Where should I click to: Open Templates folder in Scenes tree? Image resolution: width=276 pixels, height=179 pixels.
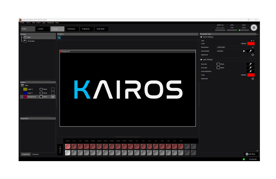tap(29, 41)
